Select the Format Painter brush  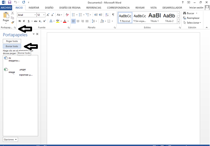coord(13,23)
